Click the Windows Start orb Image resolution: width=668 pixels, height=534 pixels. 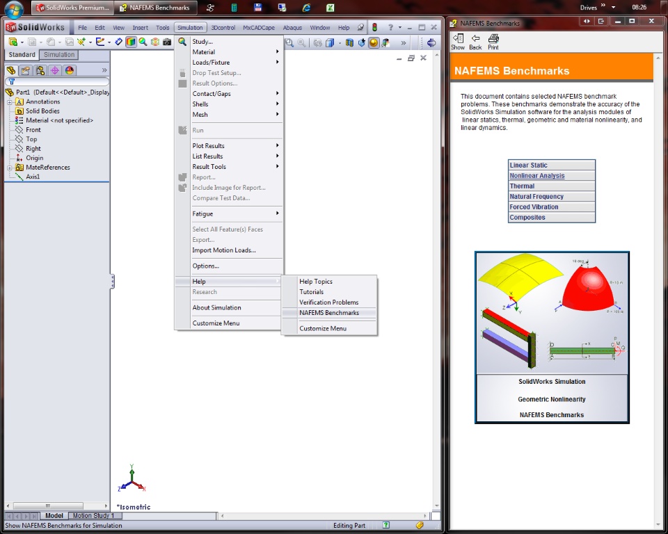(14, 9)
